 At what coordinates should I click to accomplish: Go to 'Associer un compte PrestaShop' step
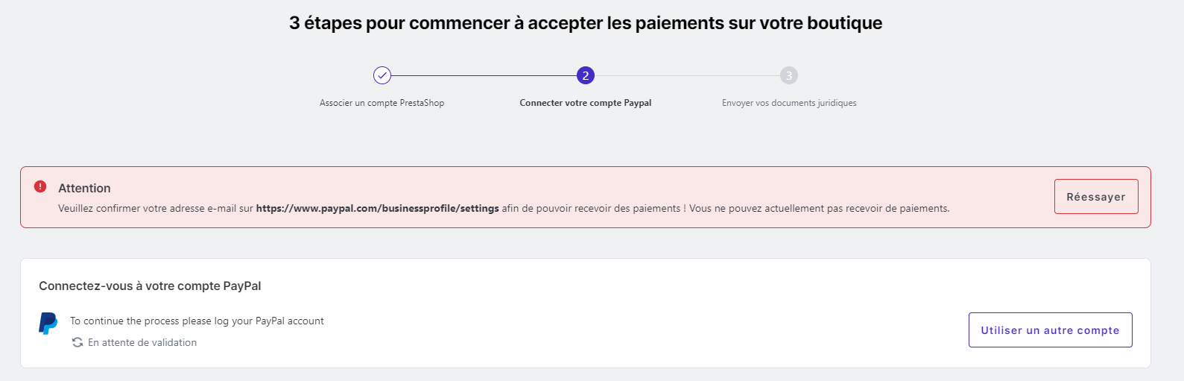[382, 103]
